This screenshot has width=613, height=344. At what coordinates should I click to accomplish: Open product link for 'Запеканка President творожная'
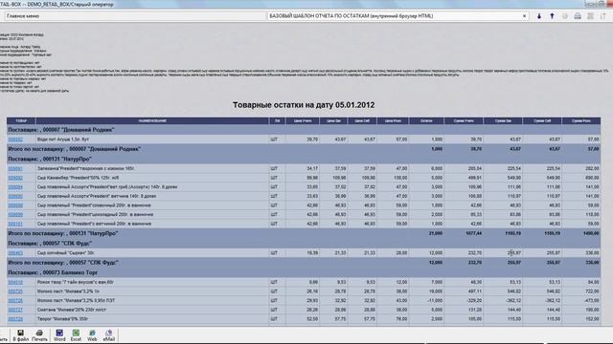click(x=15, y=168)
